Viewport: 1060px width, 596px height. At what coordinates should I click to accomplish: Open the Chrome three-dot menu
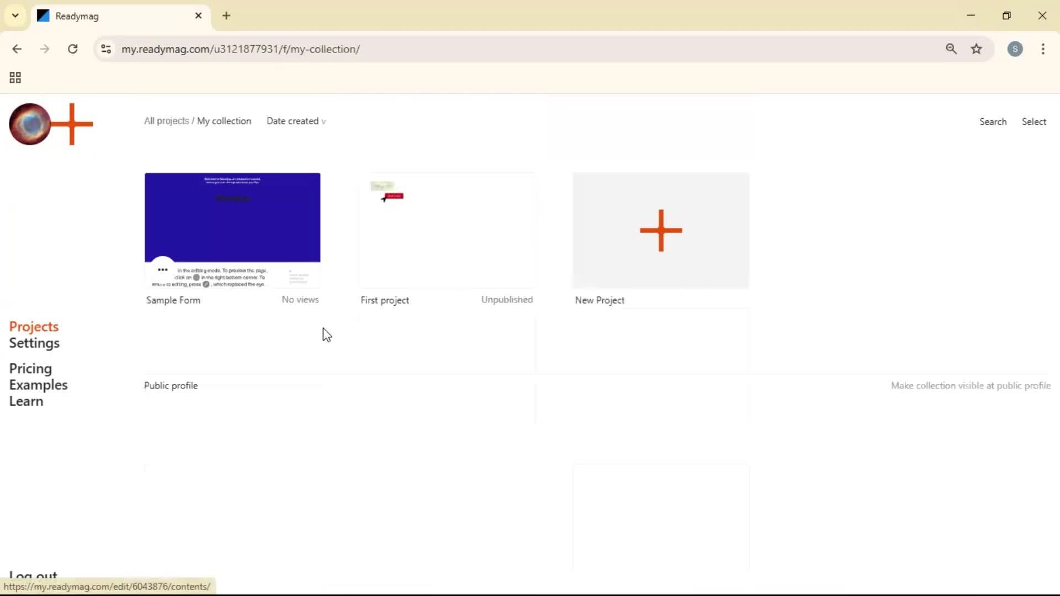click(1043, 49)
